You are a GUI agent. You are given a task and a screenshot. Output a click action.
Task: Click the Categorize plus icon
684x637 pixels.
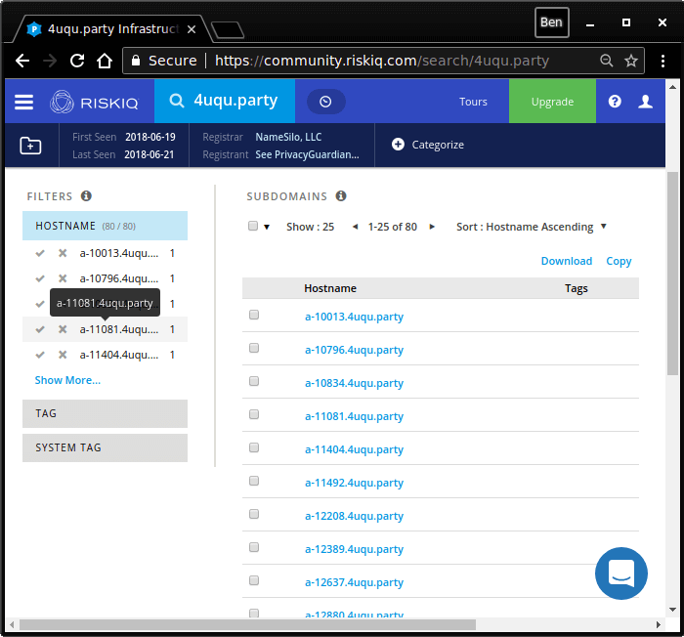(398, 145)
